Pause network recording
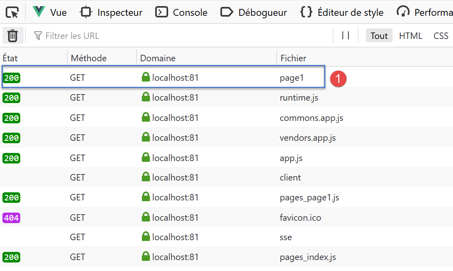Image resolution: width=453 pixels, height=271 pixels. point(346,36)
